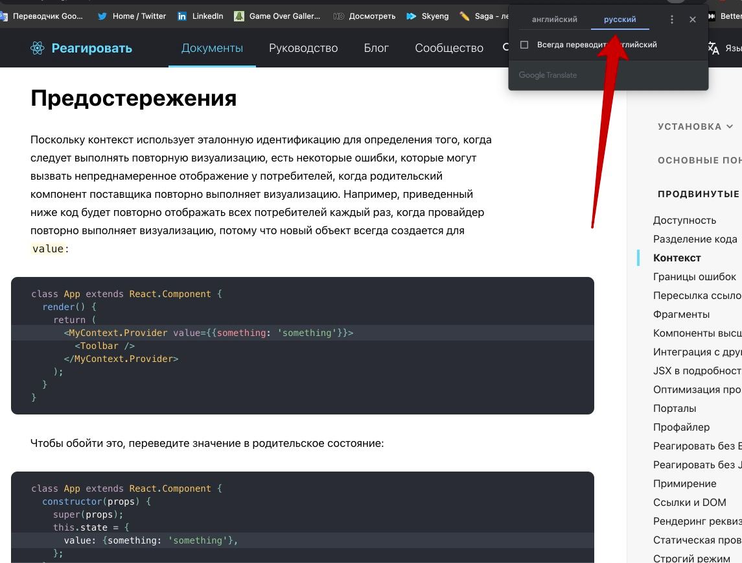Open the Saga bookmark pencil icon
The height and width of the screenshot is (563, 742).
(x=464, y=16)
